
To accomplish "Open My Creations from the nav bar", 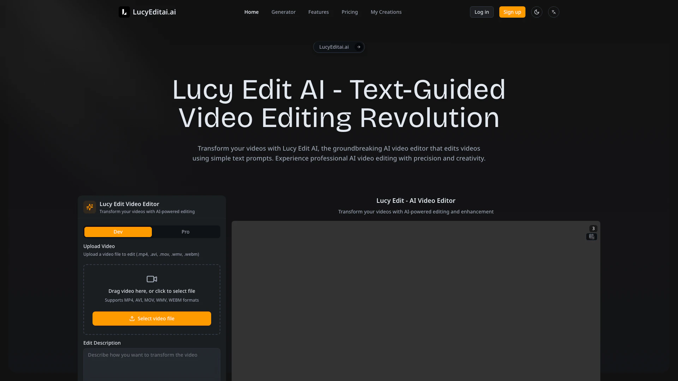I will tap(386, 12).
